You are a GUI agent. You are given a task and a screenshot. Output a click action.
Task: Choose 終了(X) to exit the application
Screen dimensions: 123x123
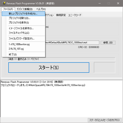(23, 54)
